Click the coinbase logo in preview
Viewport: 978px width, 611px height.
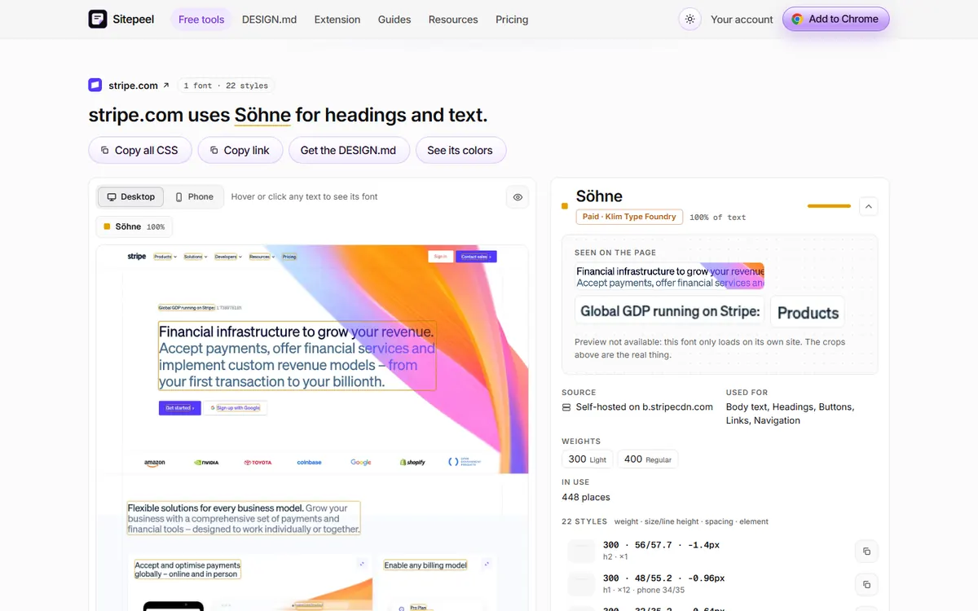tap(310, 463)
